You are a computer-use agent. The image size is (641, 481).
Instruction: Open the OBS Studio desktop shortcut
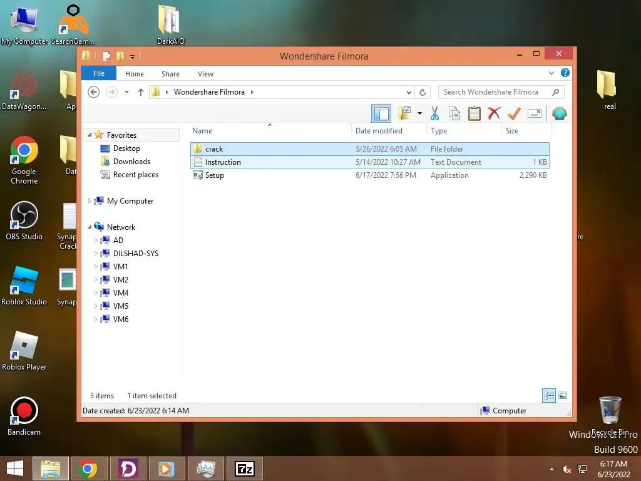click(24, 220)
